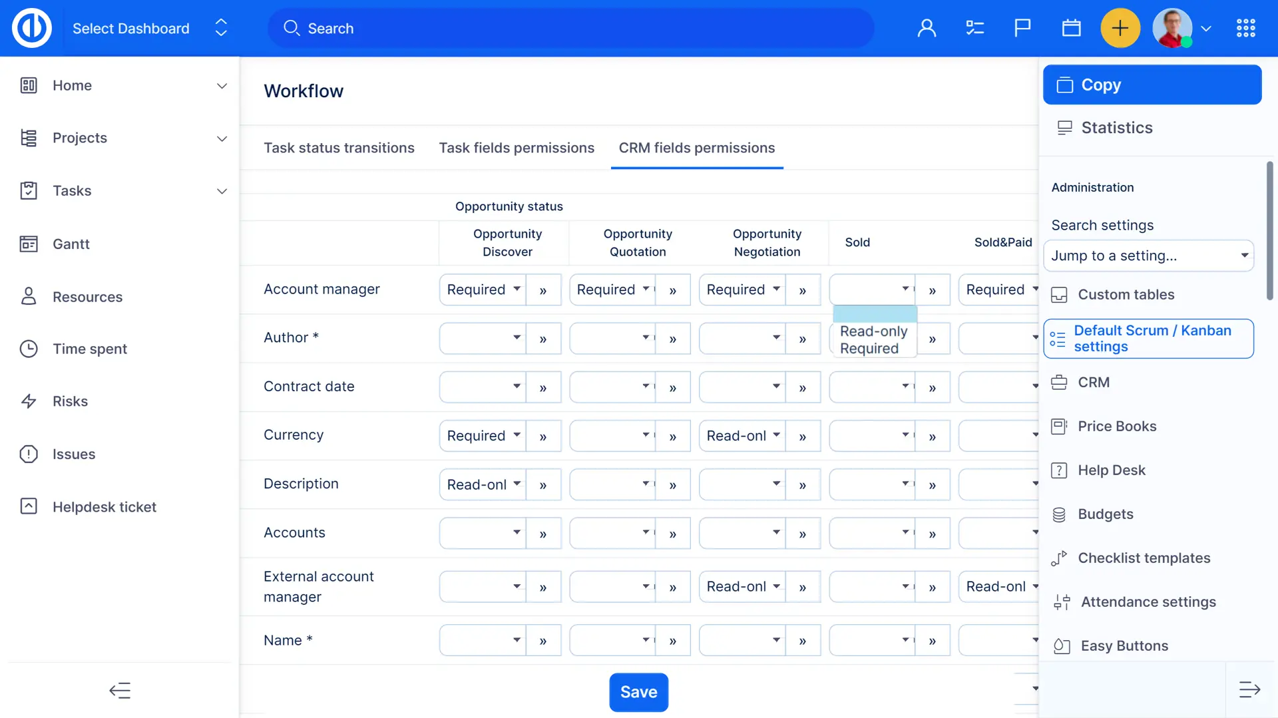
Task: Switch to Task status transitions tab
Action: [x=339, y=148]
